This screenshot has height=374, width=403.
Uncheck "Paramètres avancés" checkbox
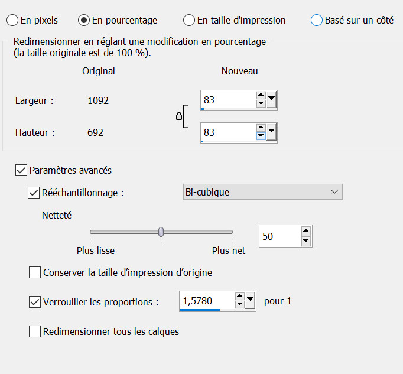pos(22,170)
